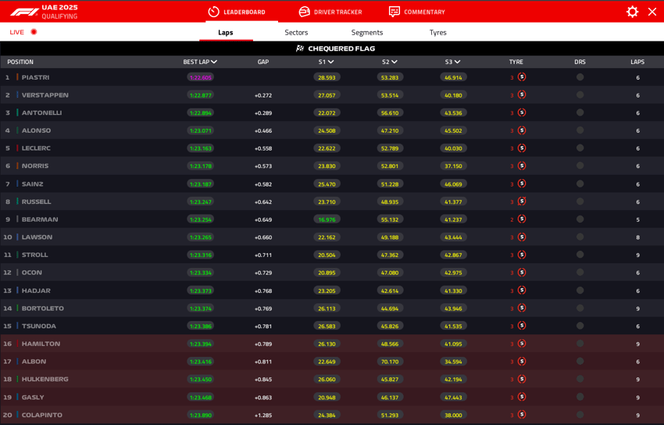The width and height of the screenshot is (664, 425).
Task: Click the Driver Tracker helmet icon
Action: [304, 12]
